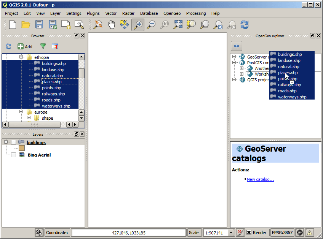Click the New catalog... link
323x239 pixels.
(x=261, y=179)
